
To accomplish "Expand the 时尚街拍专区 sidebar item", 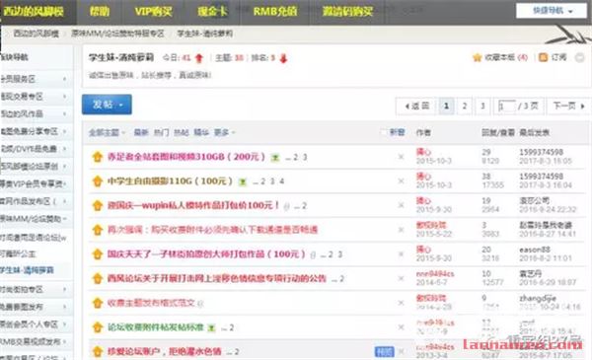I will 64,289.
